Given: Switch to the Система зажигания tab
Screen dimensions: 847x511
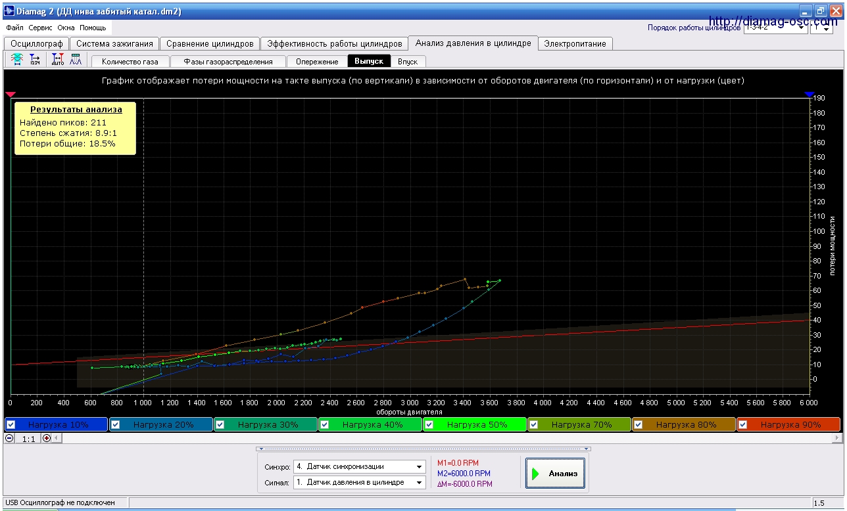Looking at the screenshot, I should (114, 43).
